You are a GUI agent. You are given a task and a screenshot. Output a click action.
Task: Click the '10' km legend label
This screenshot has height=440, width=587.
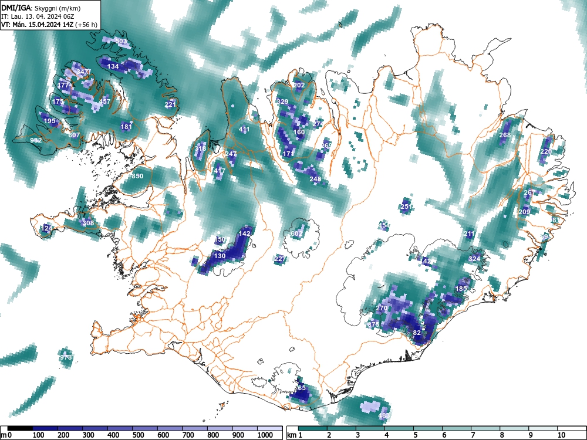[x=561, y=435]
